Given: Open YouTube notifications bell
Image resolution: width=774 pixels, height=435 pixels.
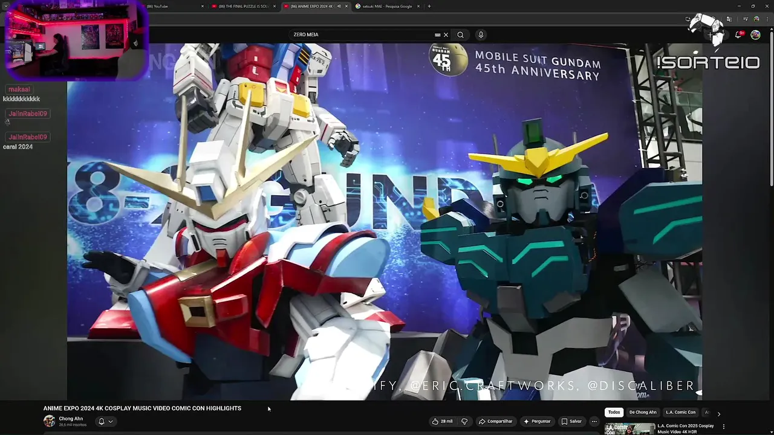Looking at the screenshot, I should point(738,35).
